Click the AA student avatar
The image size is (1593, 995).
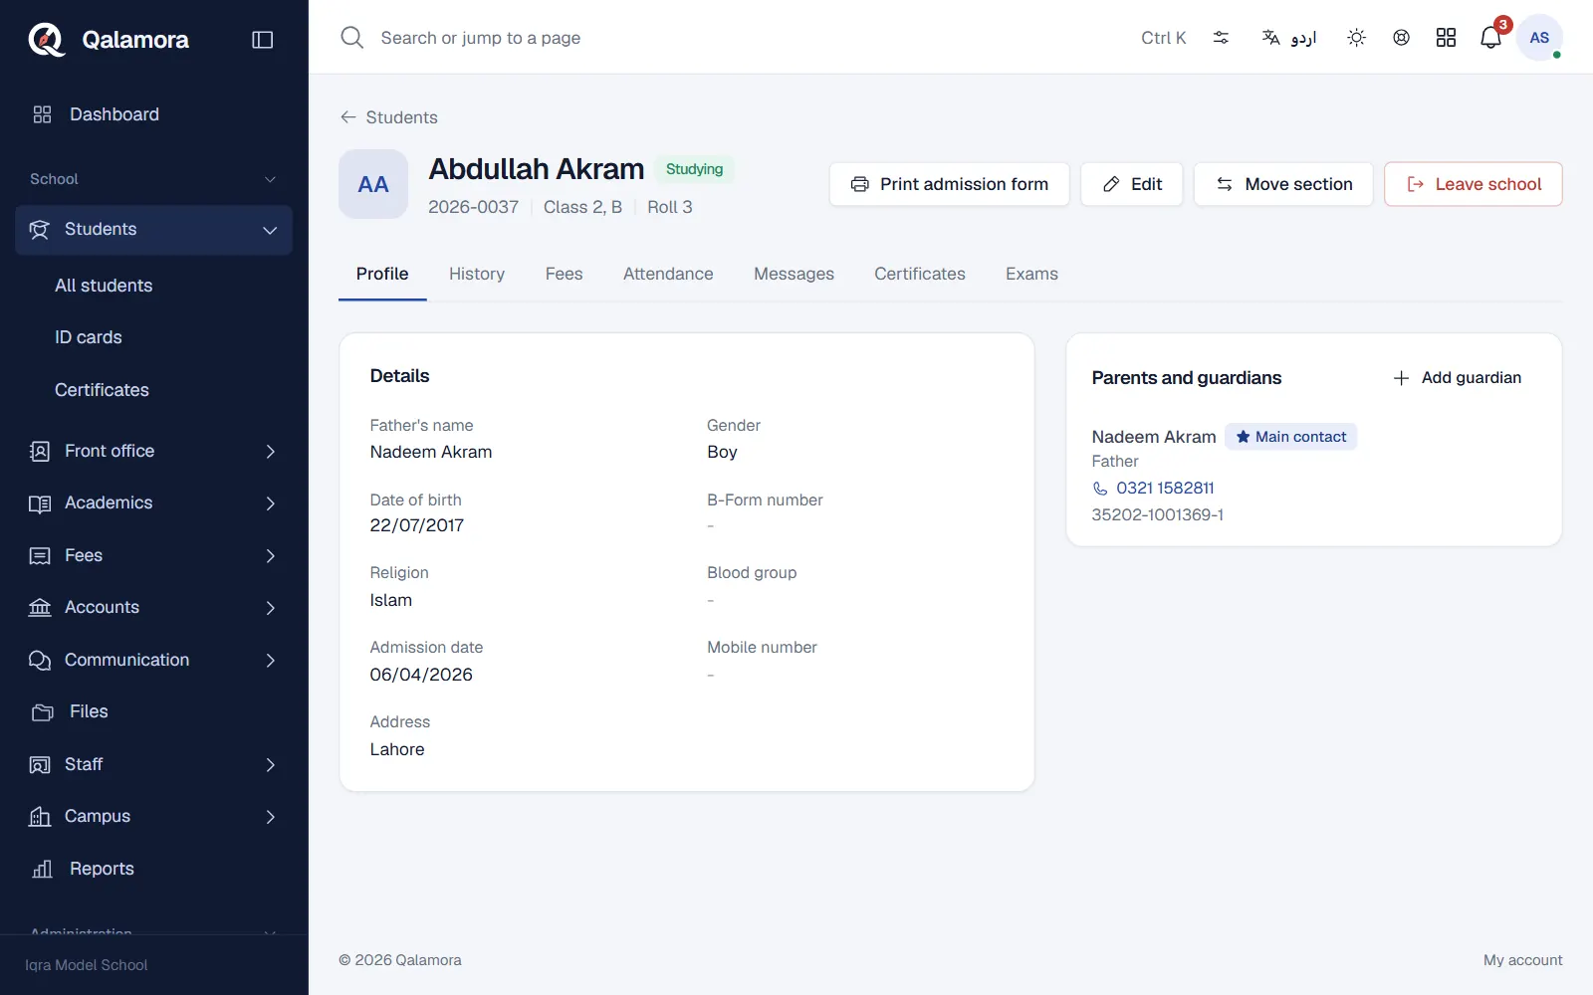[373, 184]
